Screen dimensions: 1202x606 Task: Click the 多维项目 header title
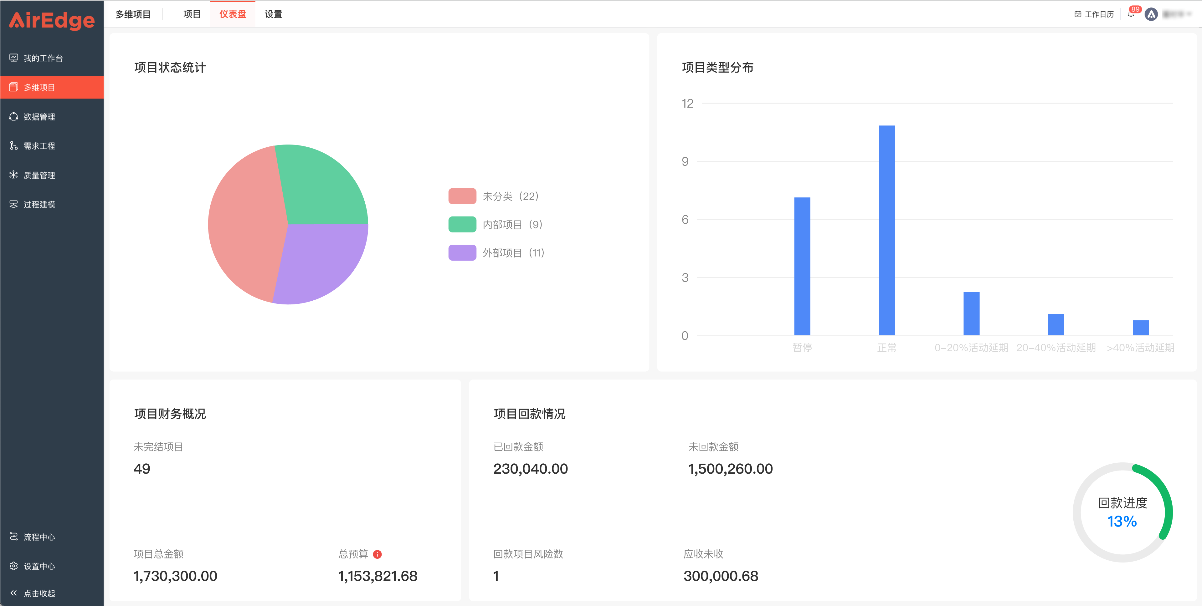coord(133,14)
